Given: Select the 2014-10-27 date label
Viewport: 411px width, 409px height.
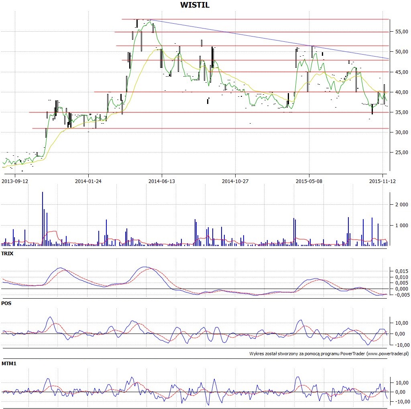Looking at the screenshot, I should (235, 181).
